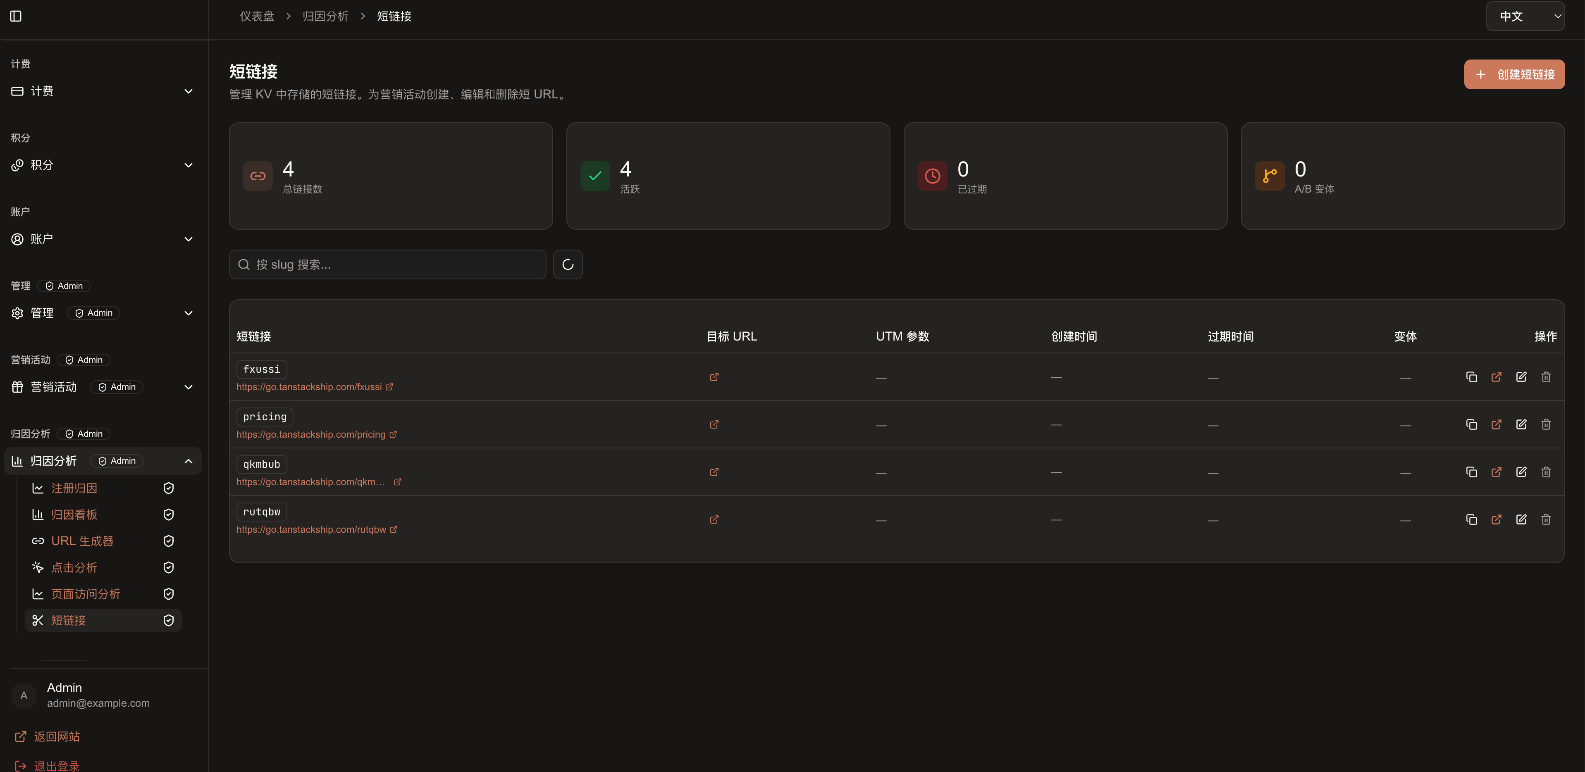Open the 中文 language dropdown
This screenshot has height=772, width=1585.
pos(1525,16)
